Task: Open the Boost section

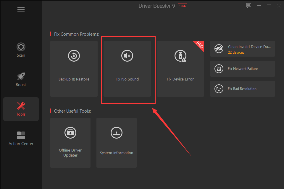Action: pyautogui.click(x=21, y=80)
